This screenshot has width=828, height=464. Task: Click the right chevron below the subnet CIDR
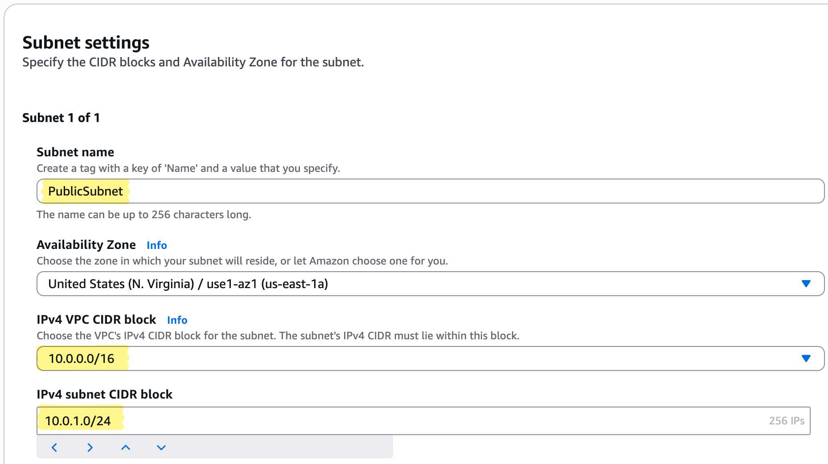[90, 448]
